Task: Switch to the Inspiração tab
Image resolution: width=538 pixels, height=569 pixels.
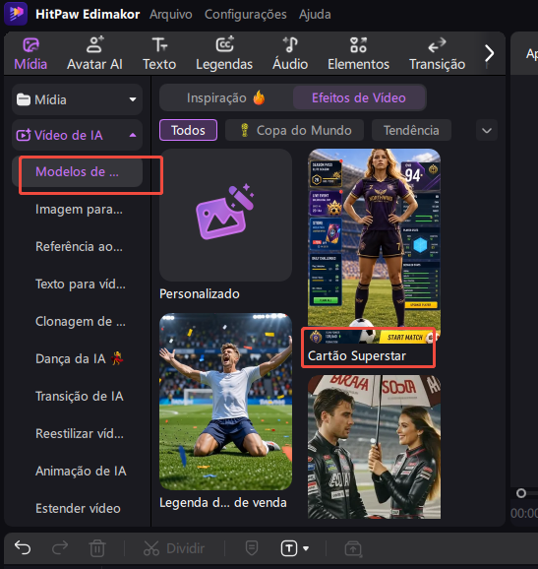Action: coord(226,98)
